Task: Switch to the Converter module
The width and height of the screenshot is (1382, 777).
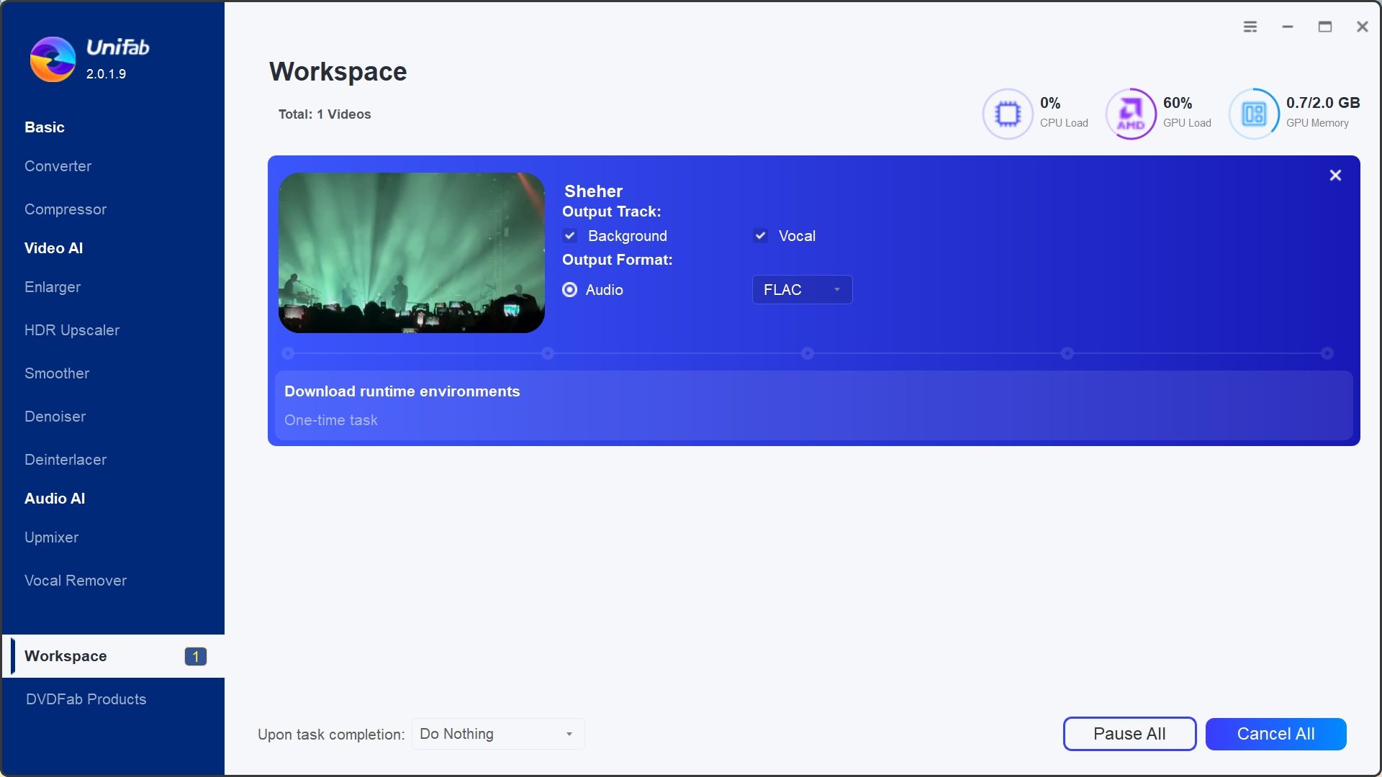Action: (58, 166)
